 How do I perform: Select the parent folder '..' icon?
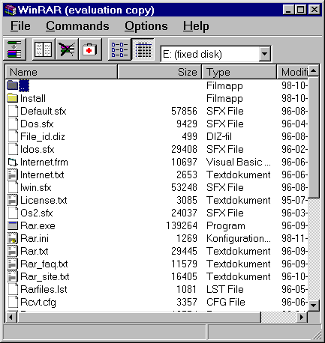(13, 85)
